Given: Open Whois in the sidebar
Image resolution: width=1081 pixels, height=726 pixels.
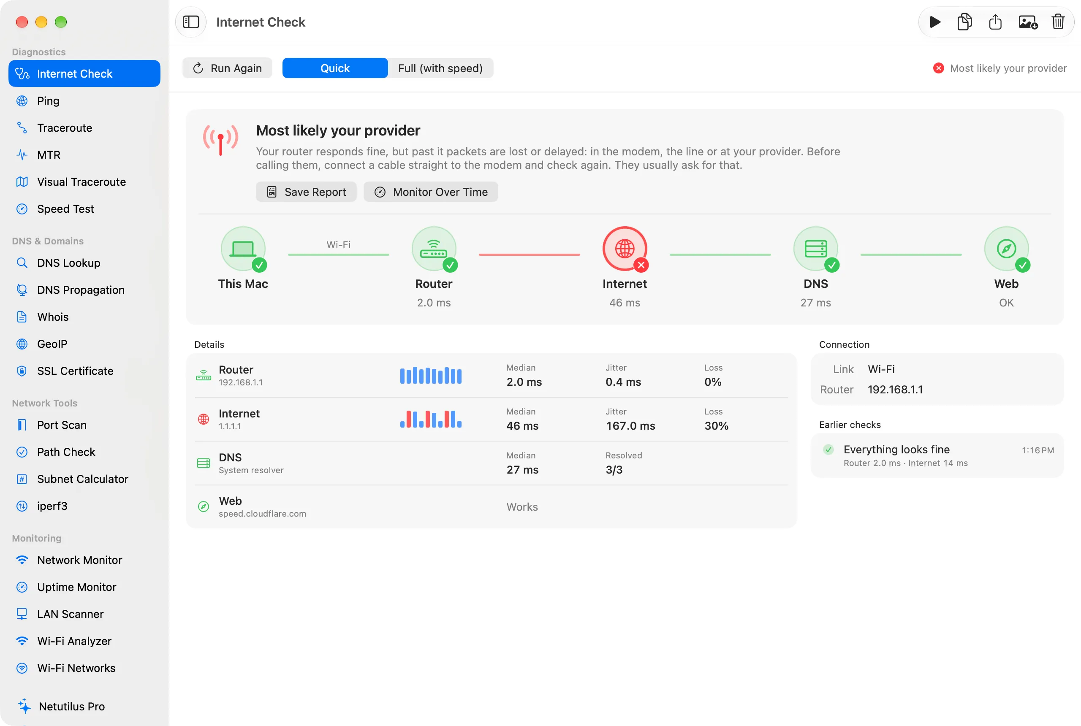Looking at the screenshot, I should tap(84, 317).
